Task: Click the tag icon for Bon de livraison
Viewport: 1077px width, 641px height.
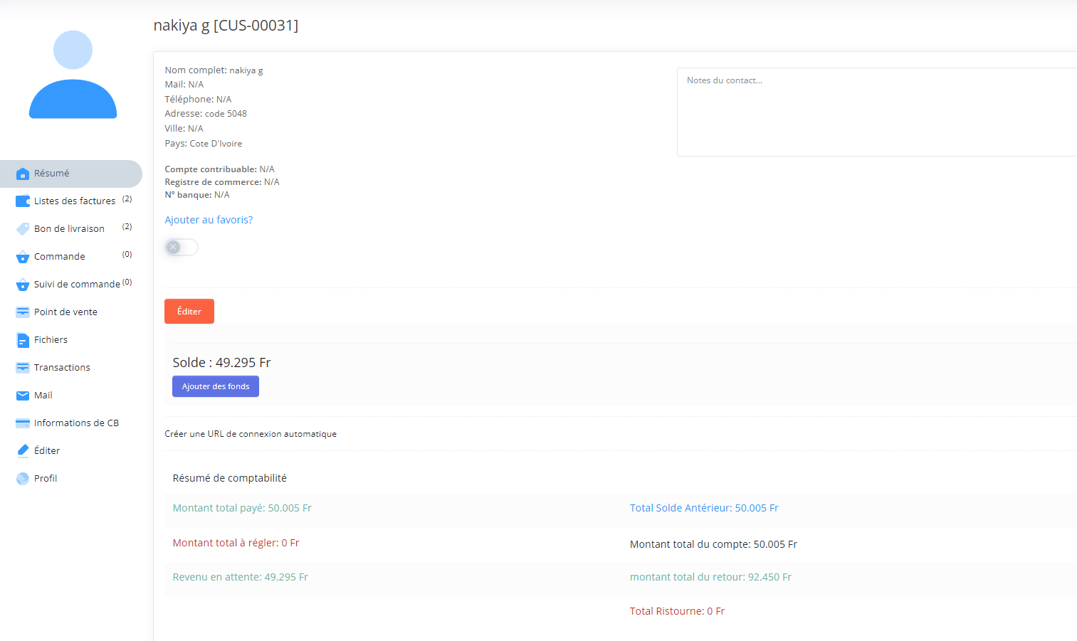Action: [x=23, y=229]
